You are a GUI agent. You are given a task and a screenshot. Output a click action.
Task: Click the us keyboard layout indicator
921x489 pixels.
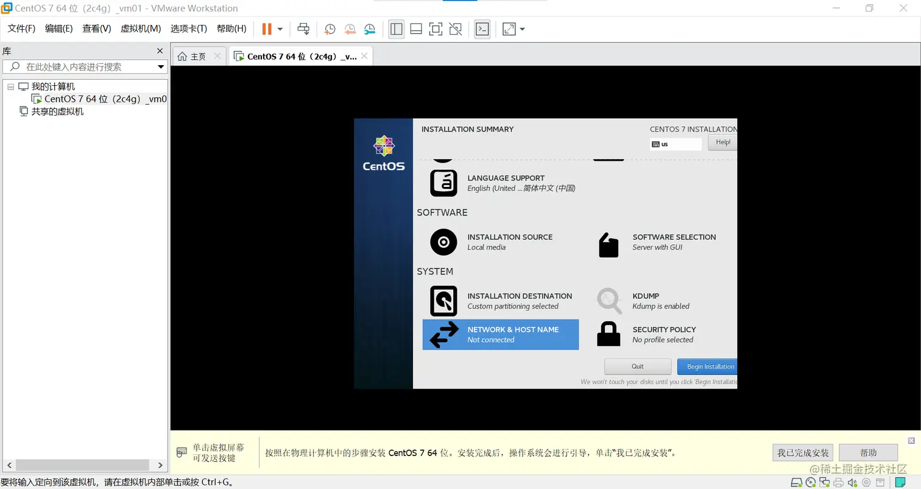(676, 144)
